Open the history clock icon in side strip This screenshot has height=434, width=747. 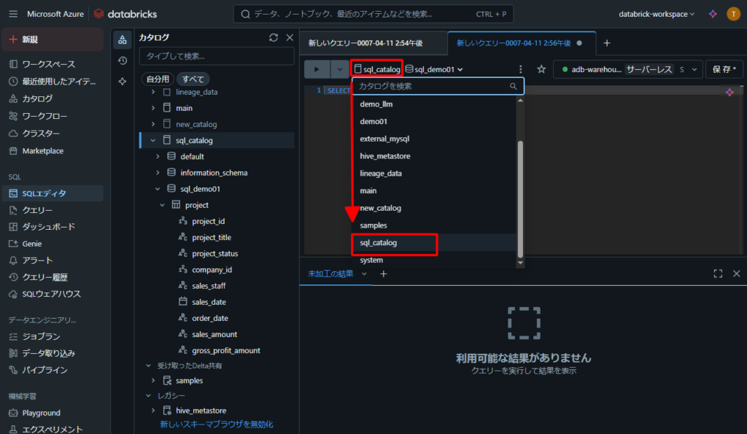click(x=123, y=61)
